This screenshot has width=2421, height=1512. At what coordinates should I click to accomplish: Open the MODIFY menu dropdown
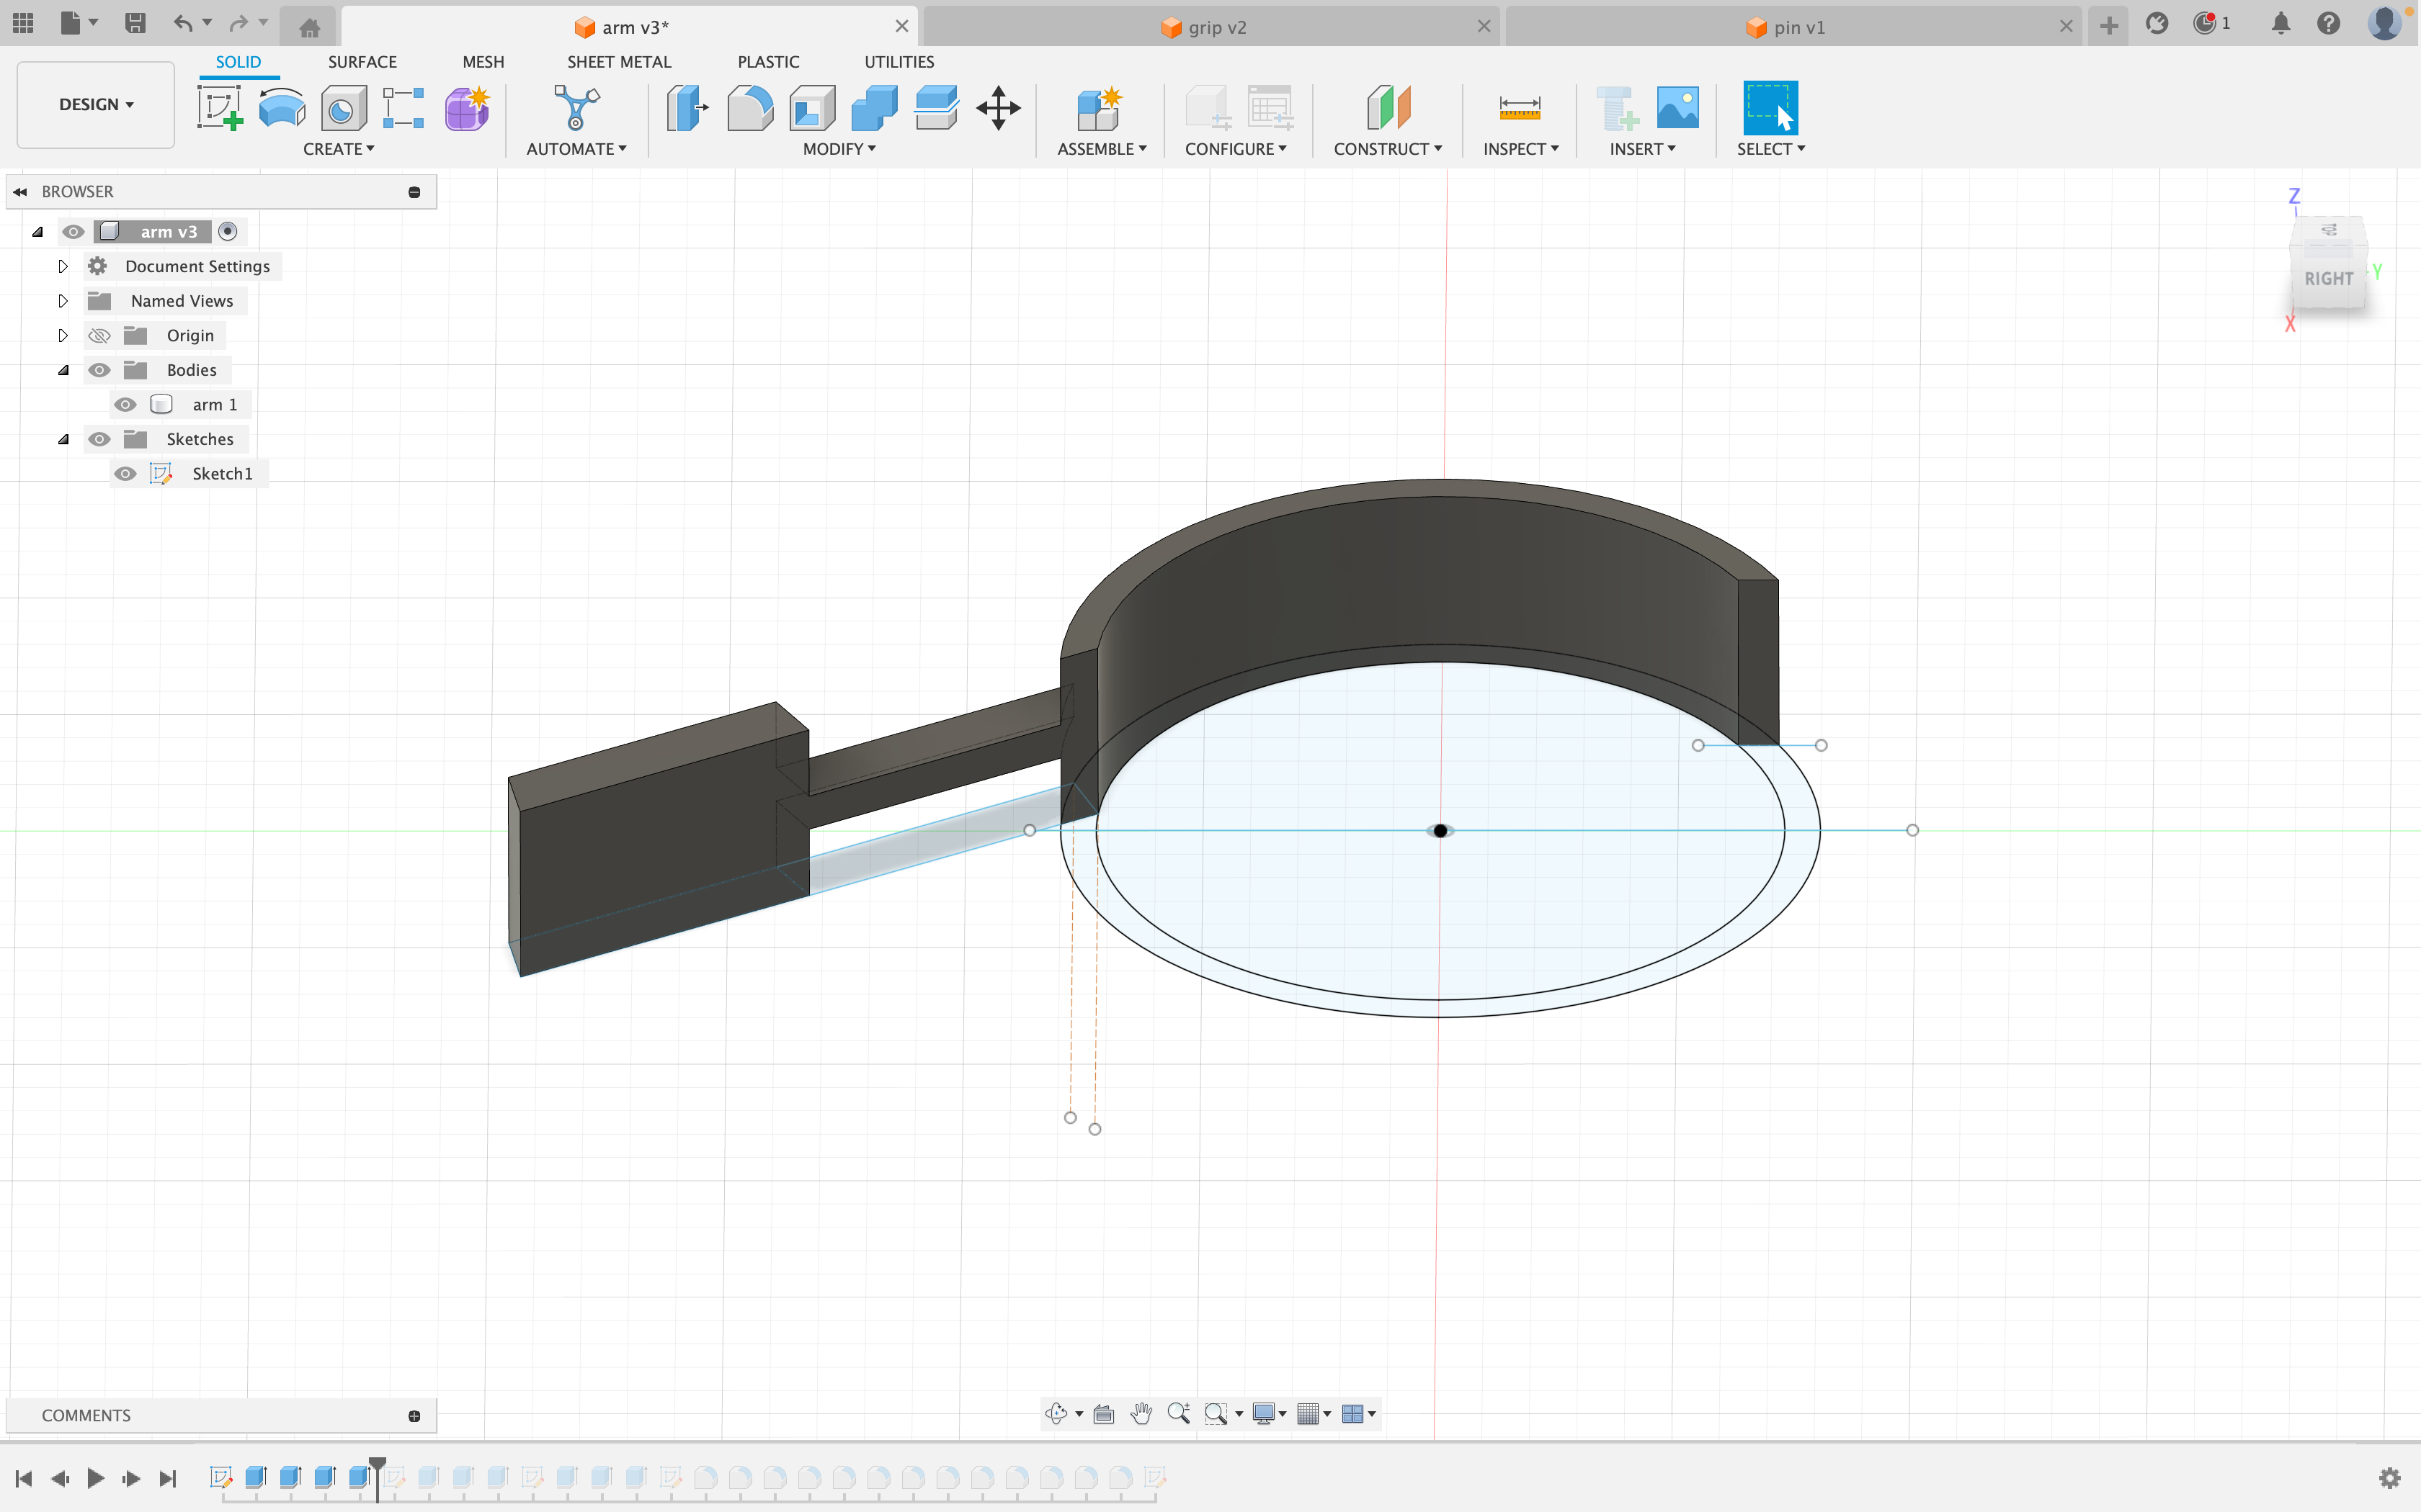click(x=839, y=148)
